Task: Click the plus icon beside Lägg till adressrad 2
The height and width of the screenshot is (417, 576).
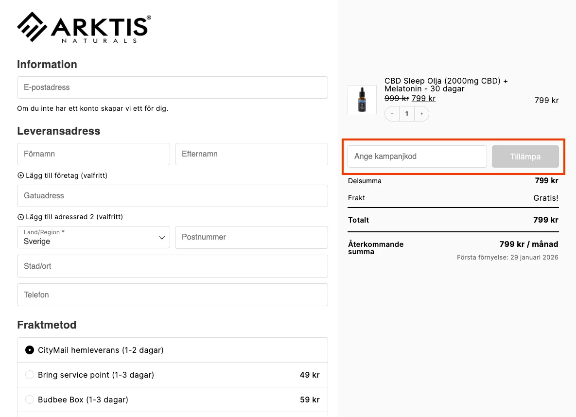Action: 20,217
